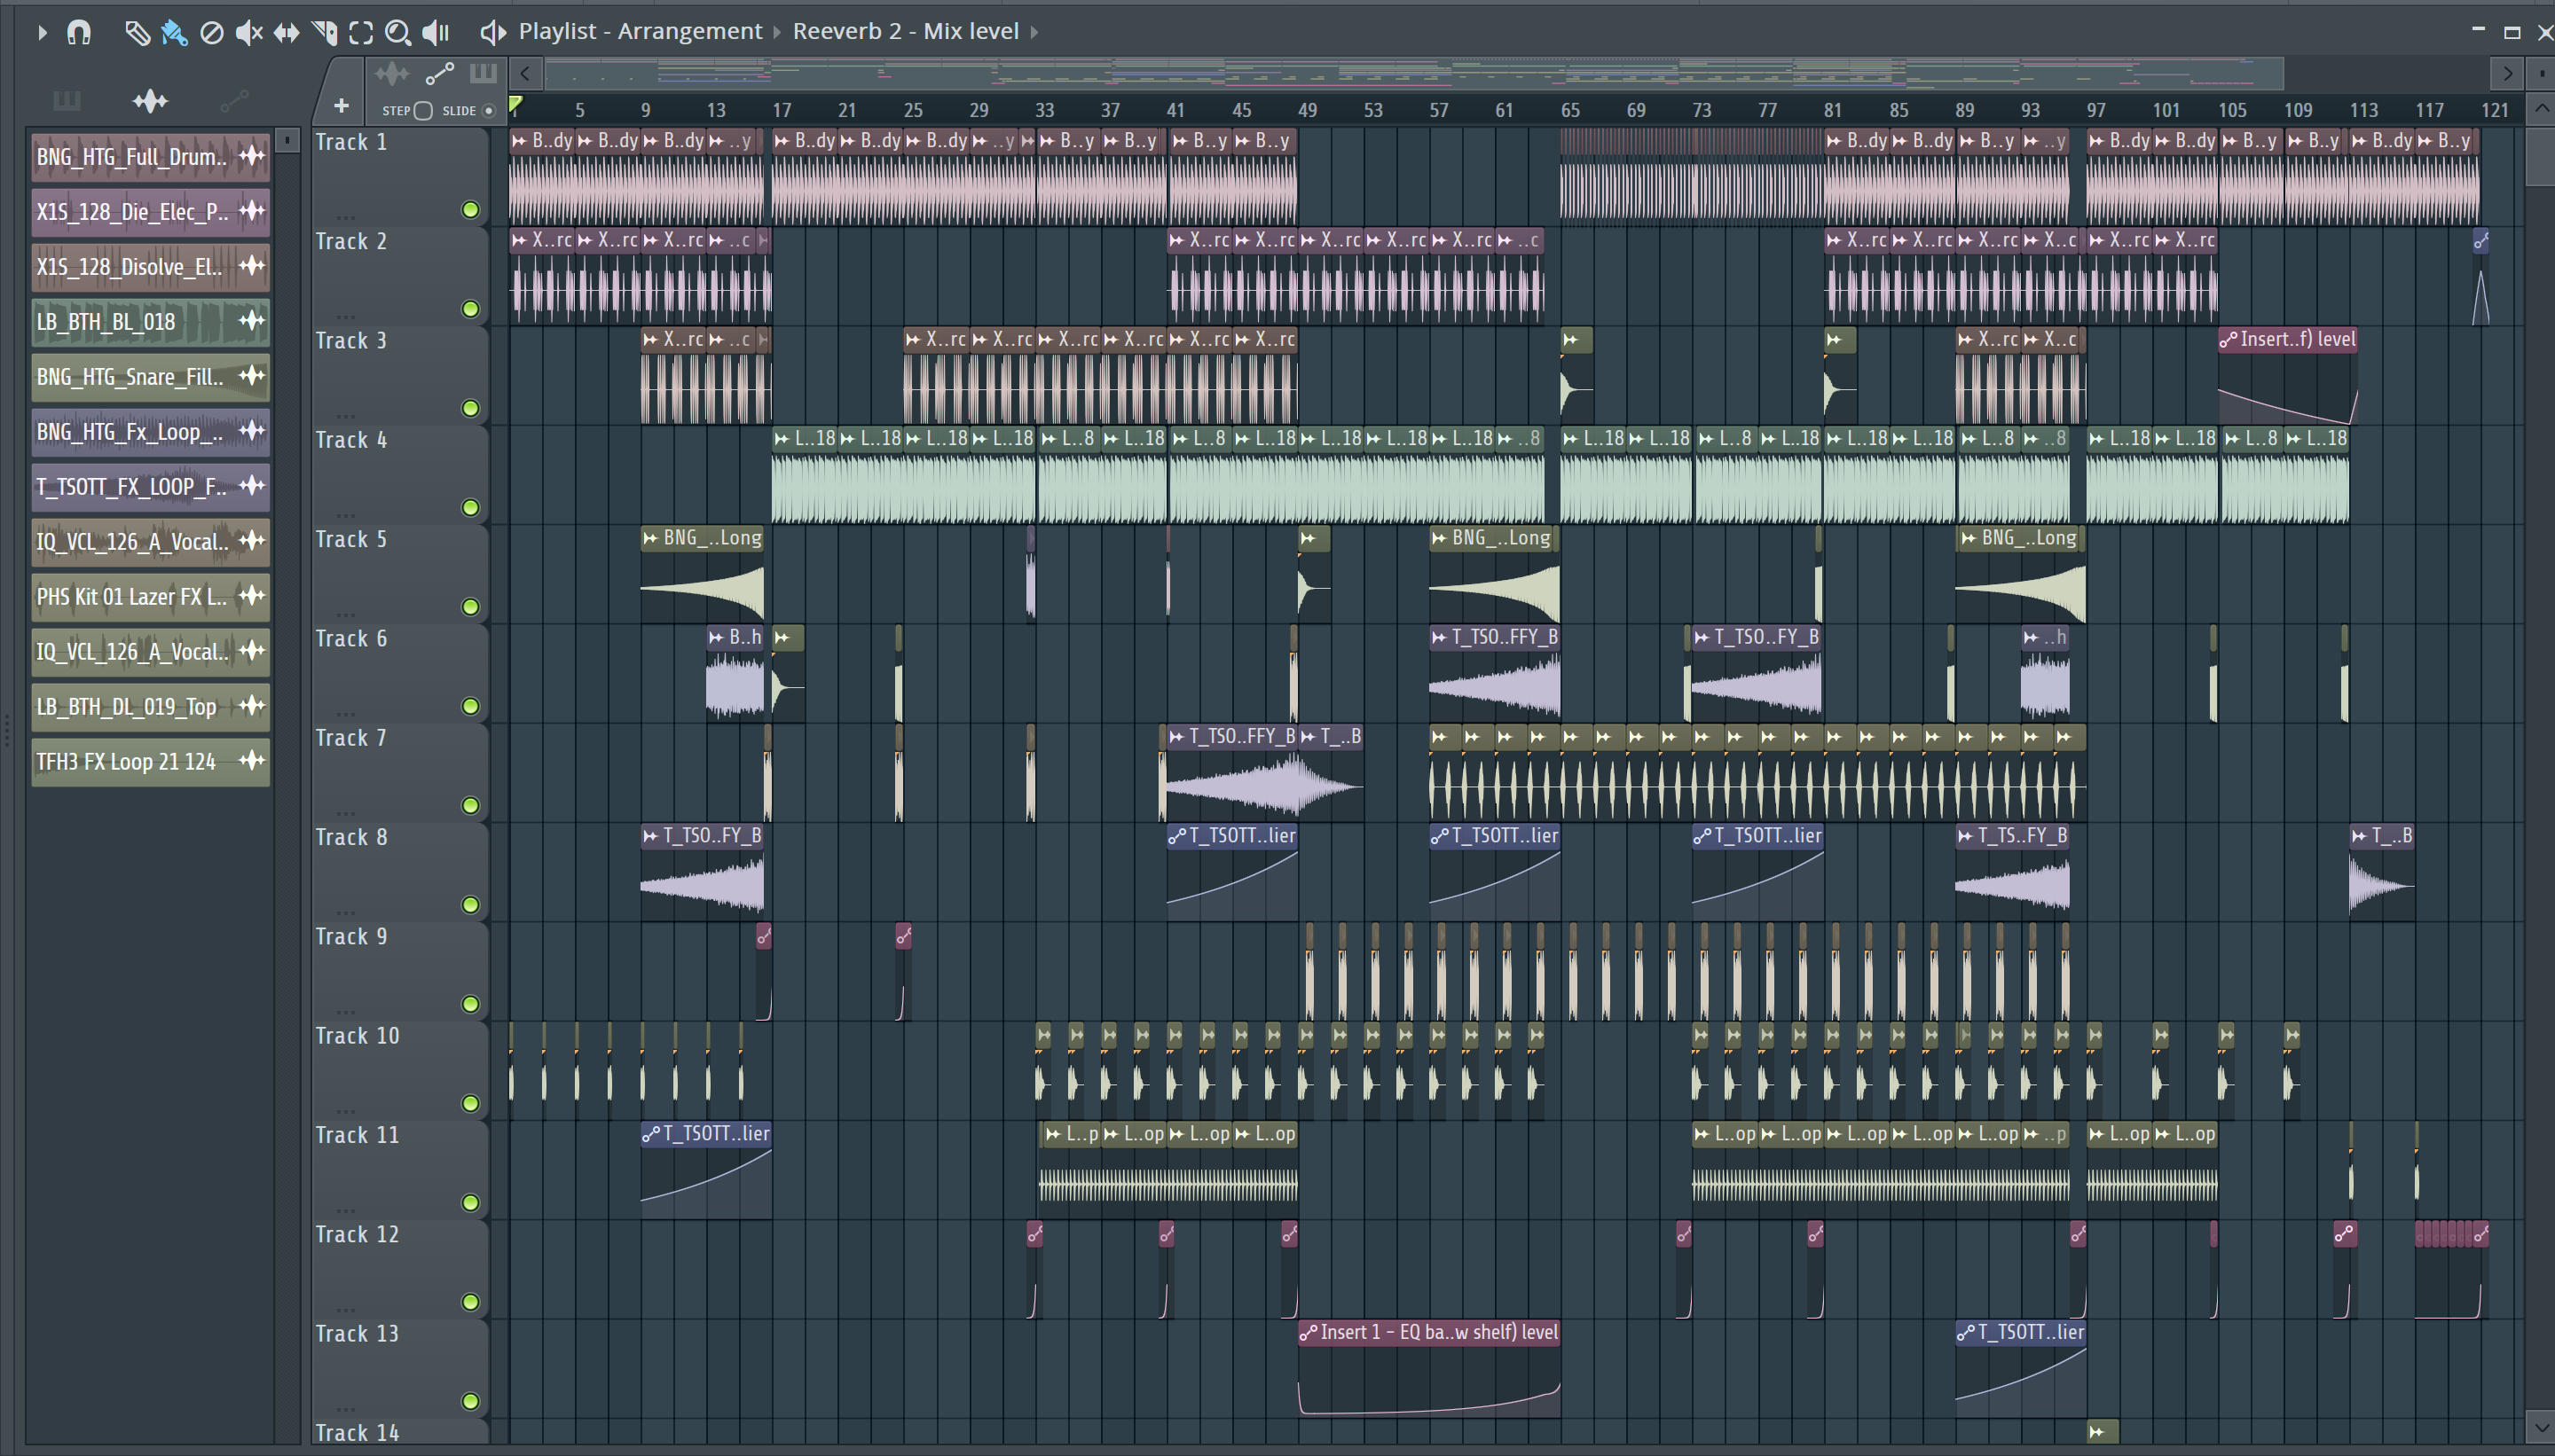Select the Playback scrub tool

(x=436, y=32)
